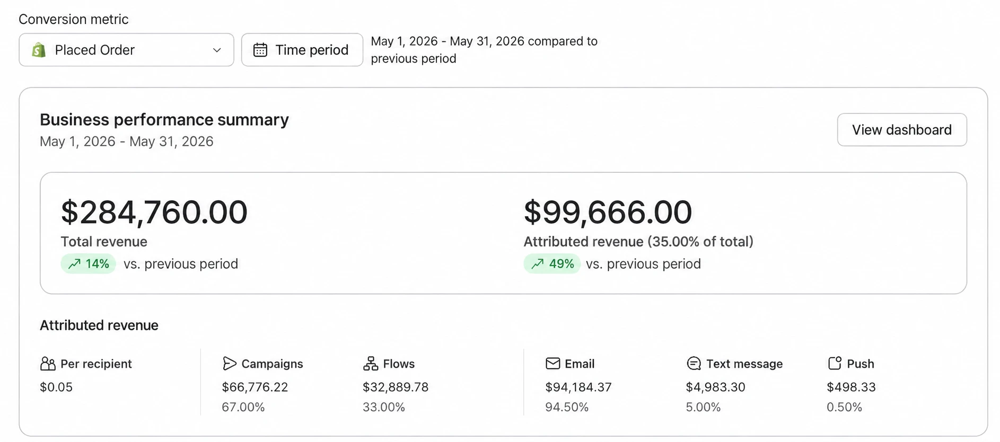Screen dimensions: 1000x442
Task: Click the 49% upward trend badge
Action: click(552, 264)
